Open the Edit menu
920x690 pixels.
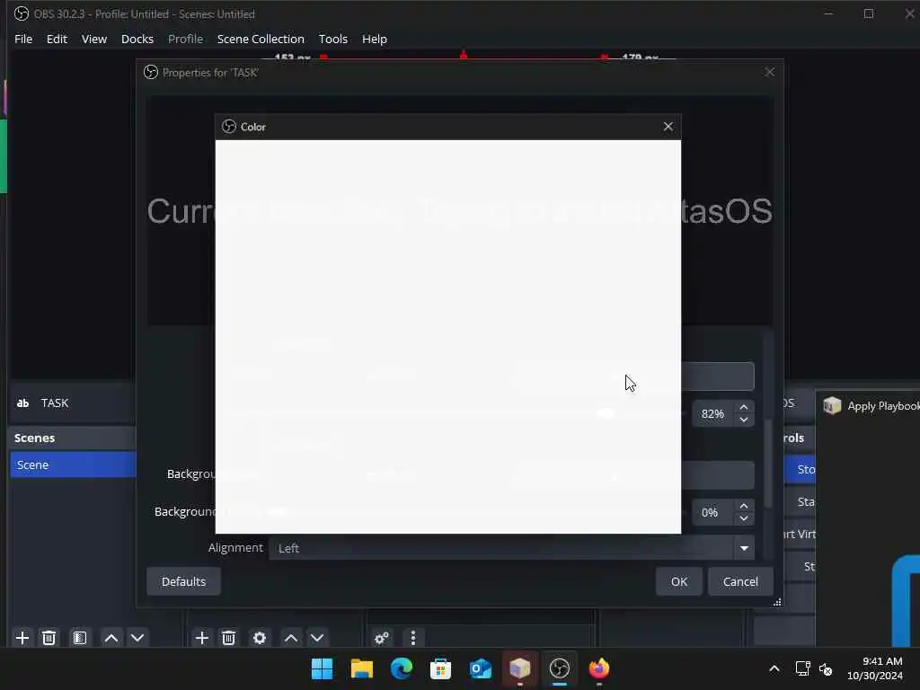click(57, 39)
